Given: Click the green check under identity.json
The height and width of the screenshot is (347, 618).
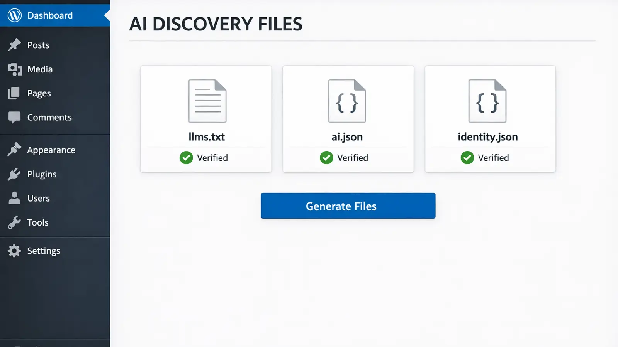Looking at the screenshot, I should [x=467, y=158].
